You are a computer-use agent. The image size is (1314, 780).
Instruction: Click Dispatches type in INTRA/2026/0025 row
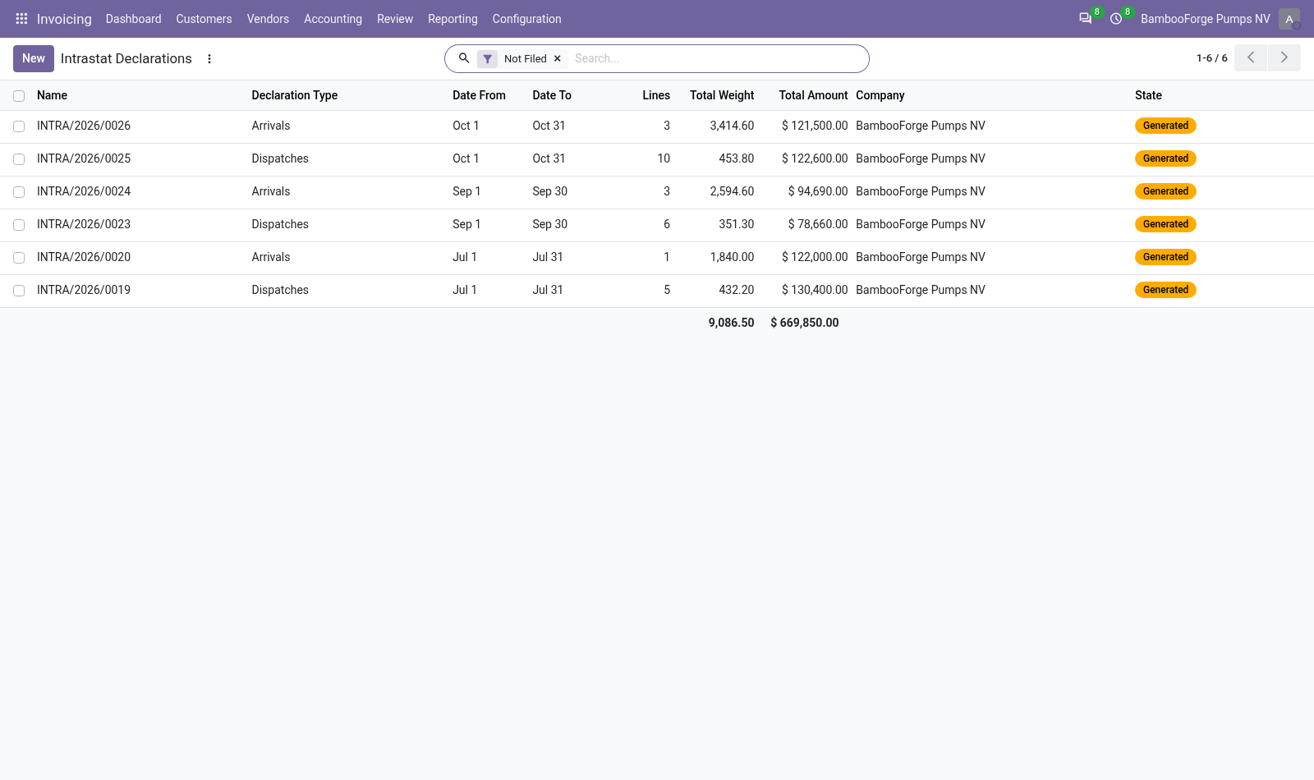(280, 158)
